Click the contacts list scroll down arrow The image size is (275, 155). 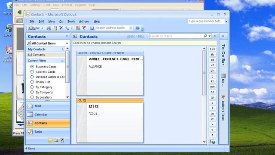204,142
